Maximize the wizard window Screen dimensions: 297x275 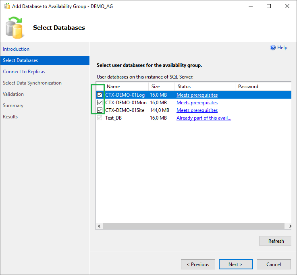point(268,6)
